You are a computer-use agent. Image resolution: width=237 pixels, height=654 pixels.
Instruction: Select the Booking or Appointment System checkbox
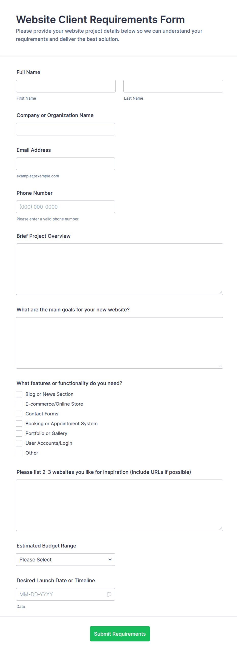(19, 423)
